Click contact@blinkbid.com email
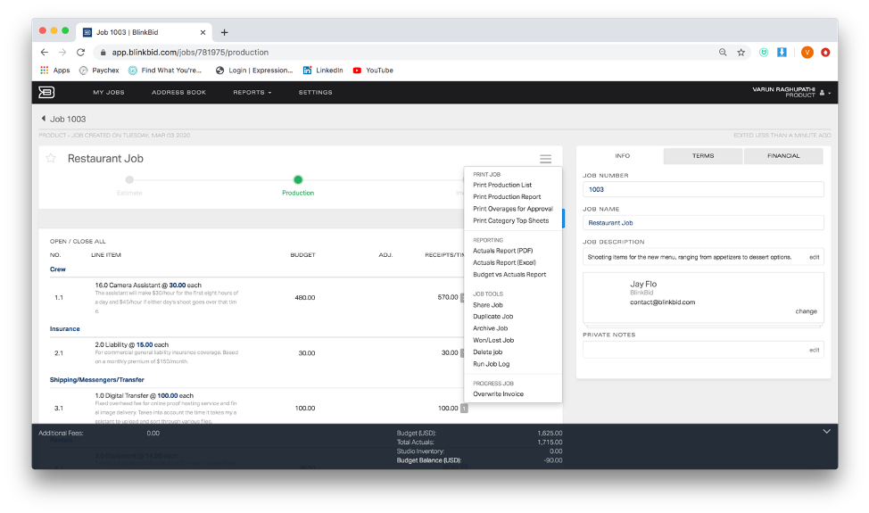Image resolution: width=869 pixels, height=513 pixels. [662, 302]
